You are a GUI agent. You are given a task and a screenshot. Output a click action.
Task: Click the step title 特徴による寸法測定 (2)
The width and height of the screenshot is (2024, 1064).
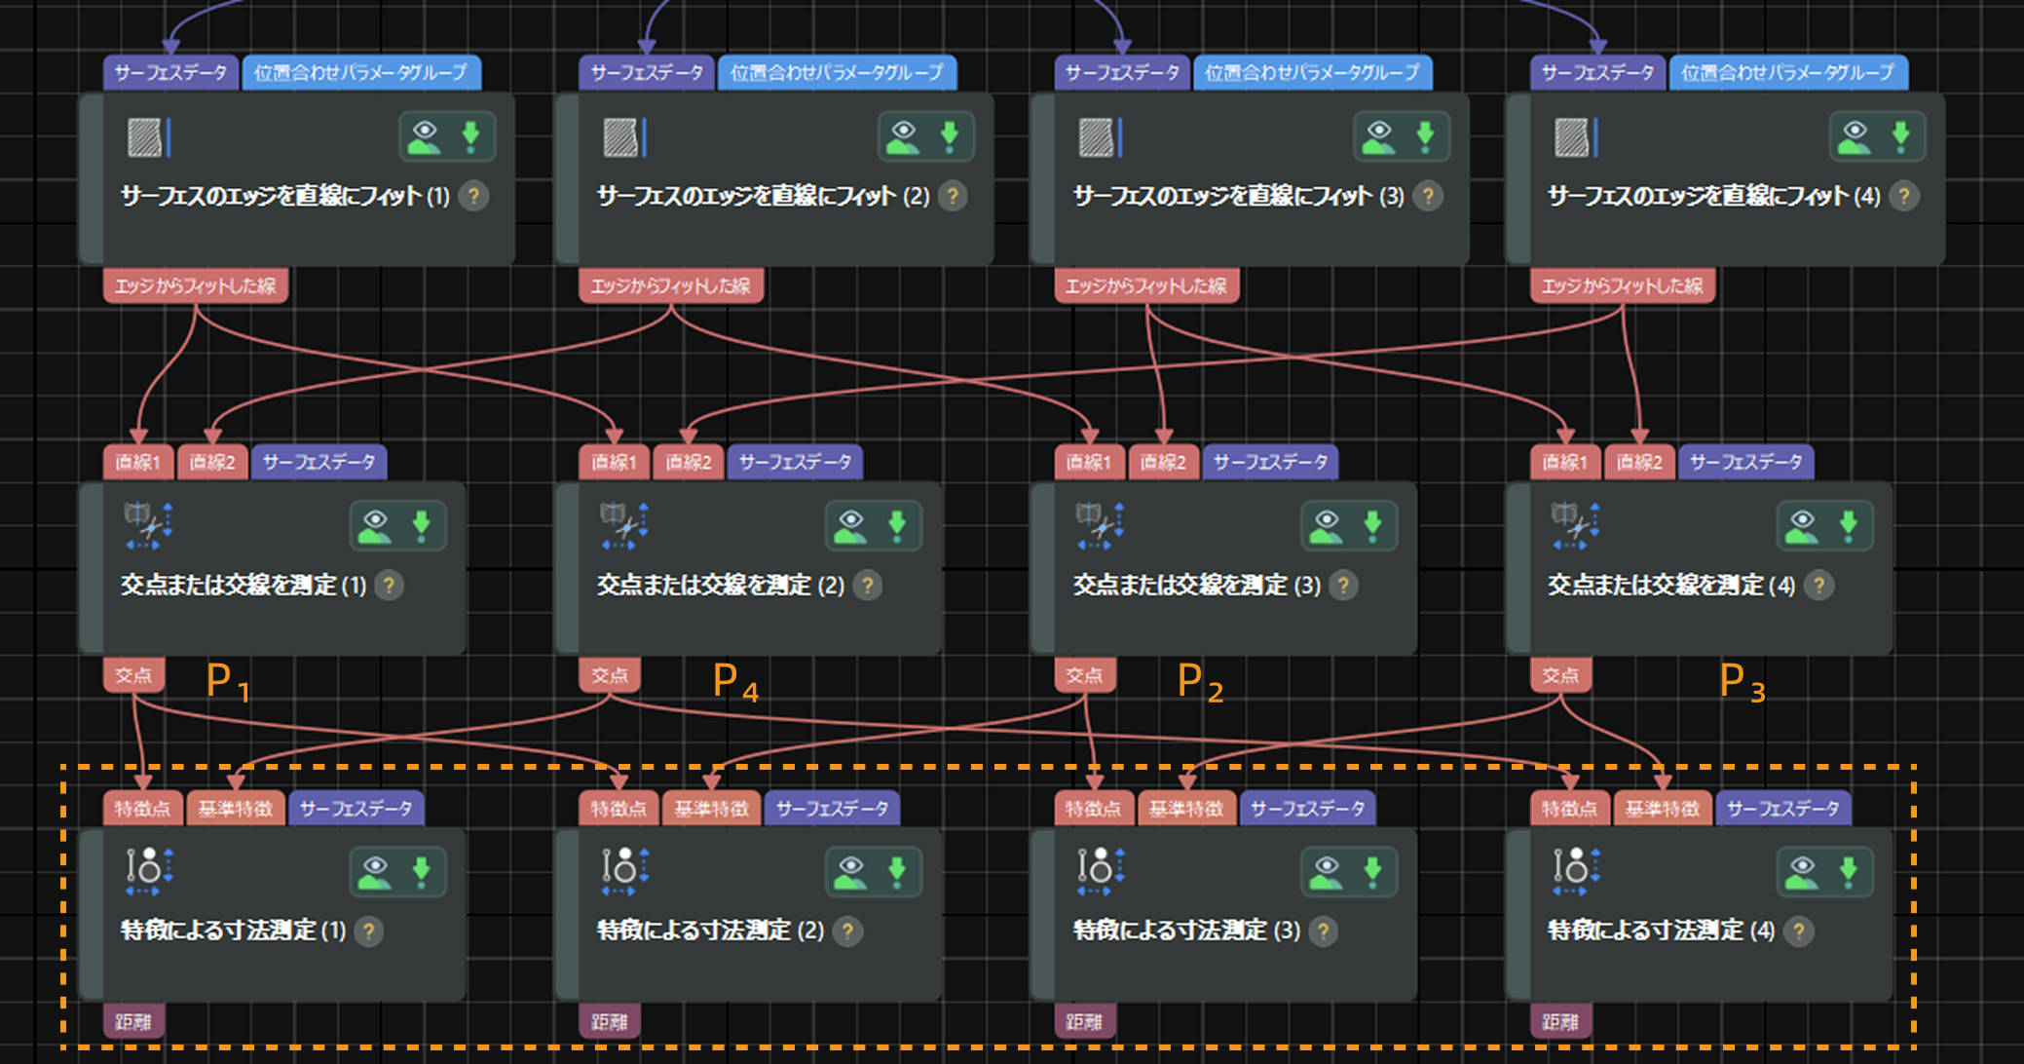(x=710, y=931)
